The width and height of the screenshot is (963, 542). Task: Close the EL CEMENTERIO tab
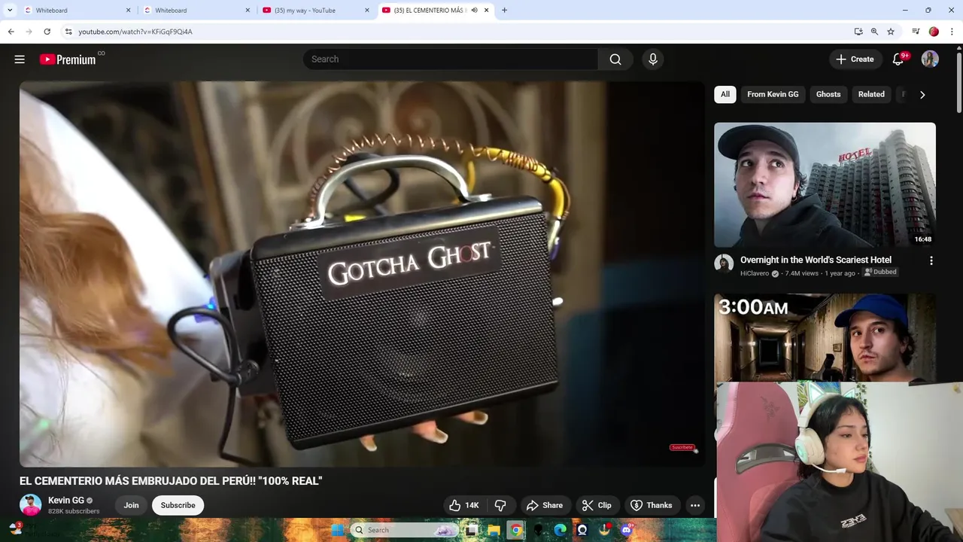point(486,11)
